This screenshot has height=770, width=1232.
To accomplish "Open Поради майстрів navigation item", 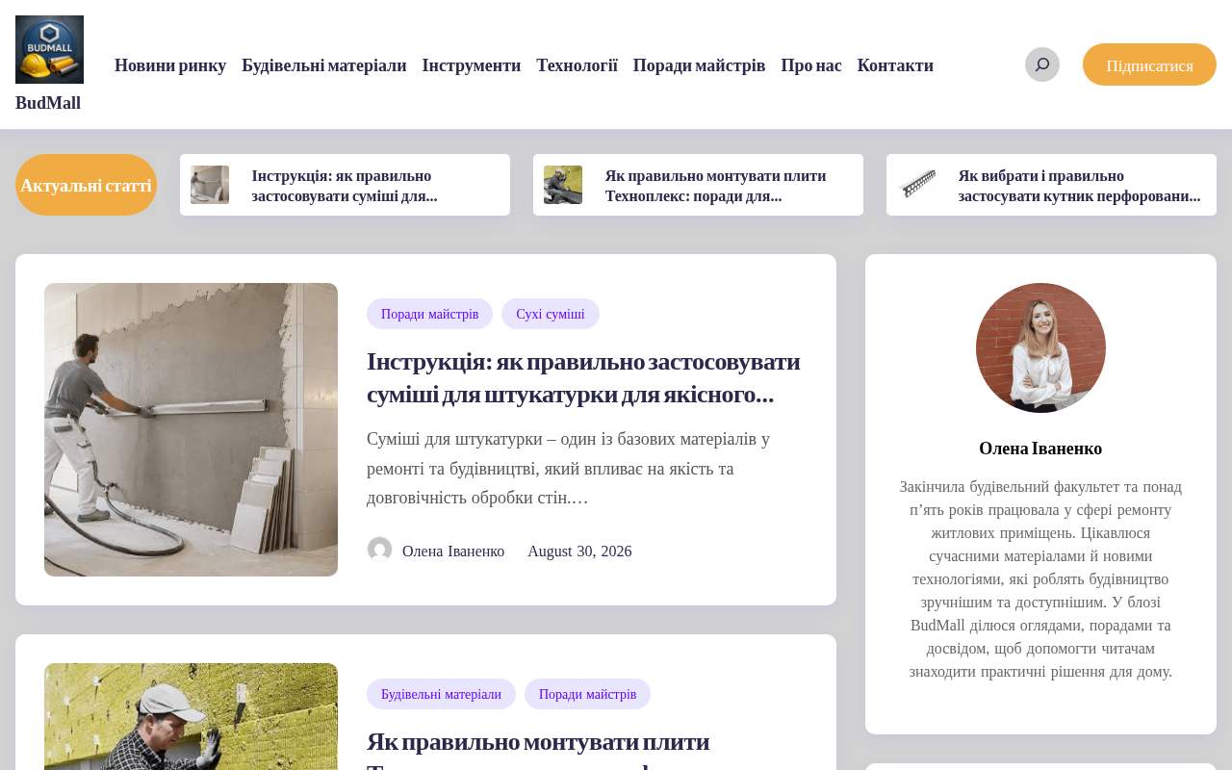I will (x=699, y=65).
